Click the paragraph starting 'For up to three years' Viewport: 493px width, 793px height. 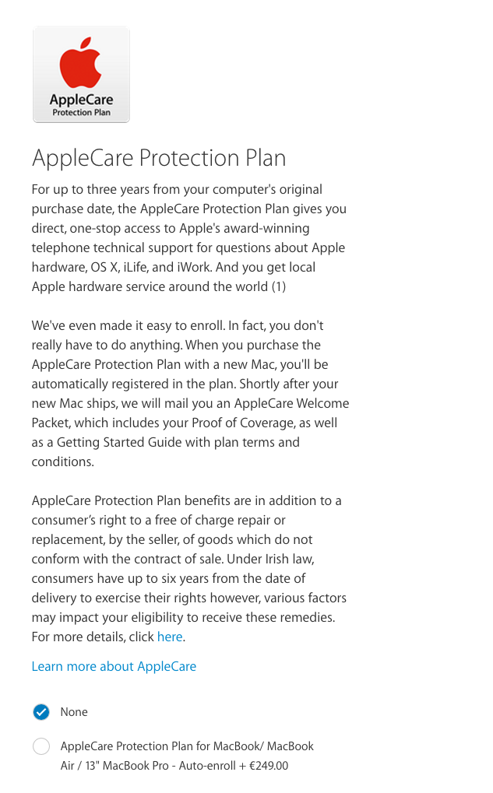188,238
